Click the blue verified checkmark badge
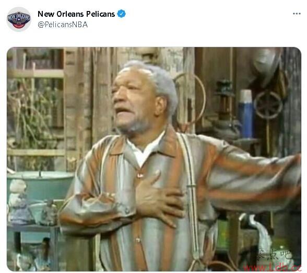Screen dimensions: 307x273 click(x=121, y=14)
